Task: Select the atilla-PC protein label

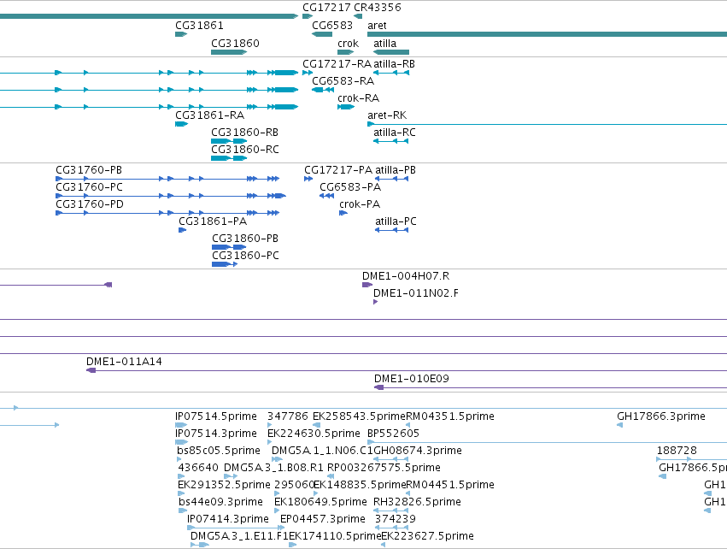Action: [x=396, y=221]
